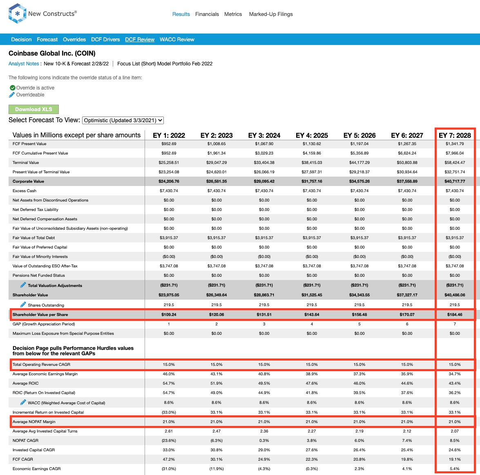Click the NOPAT CAGR row label

pos(25,440)
